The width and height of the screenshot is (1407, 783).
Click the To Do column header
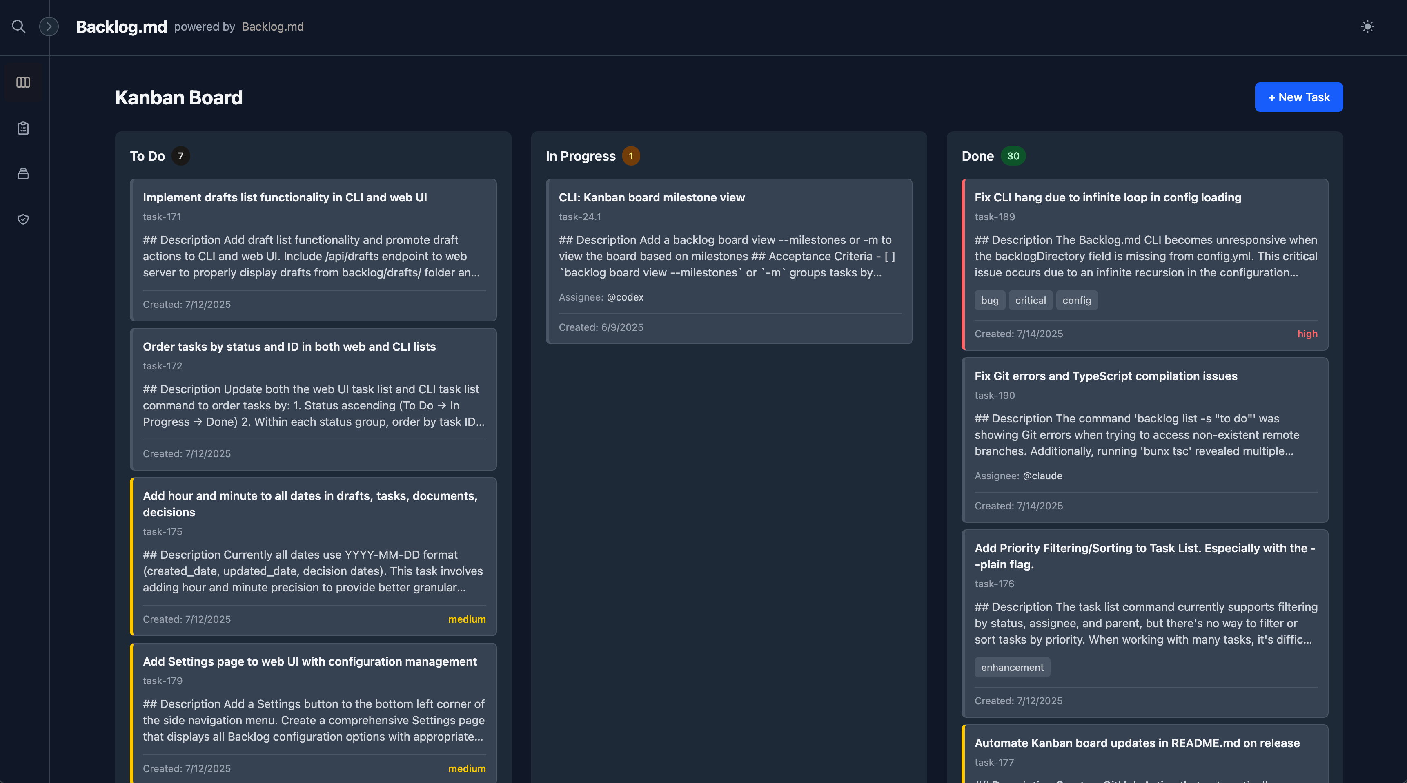147,156
